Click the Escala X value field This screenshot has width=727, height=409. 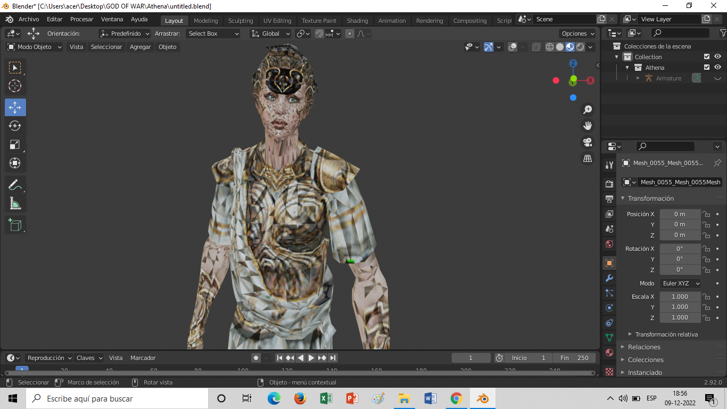[680, 297]
